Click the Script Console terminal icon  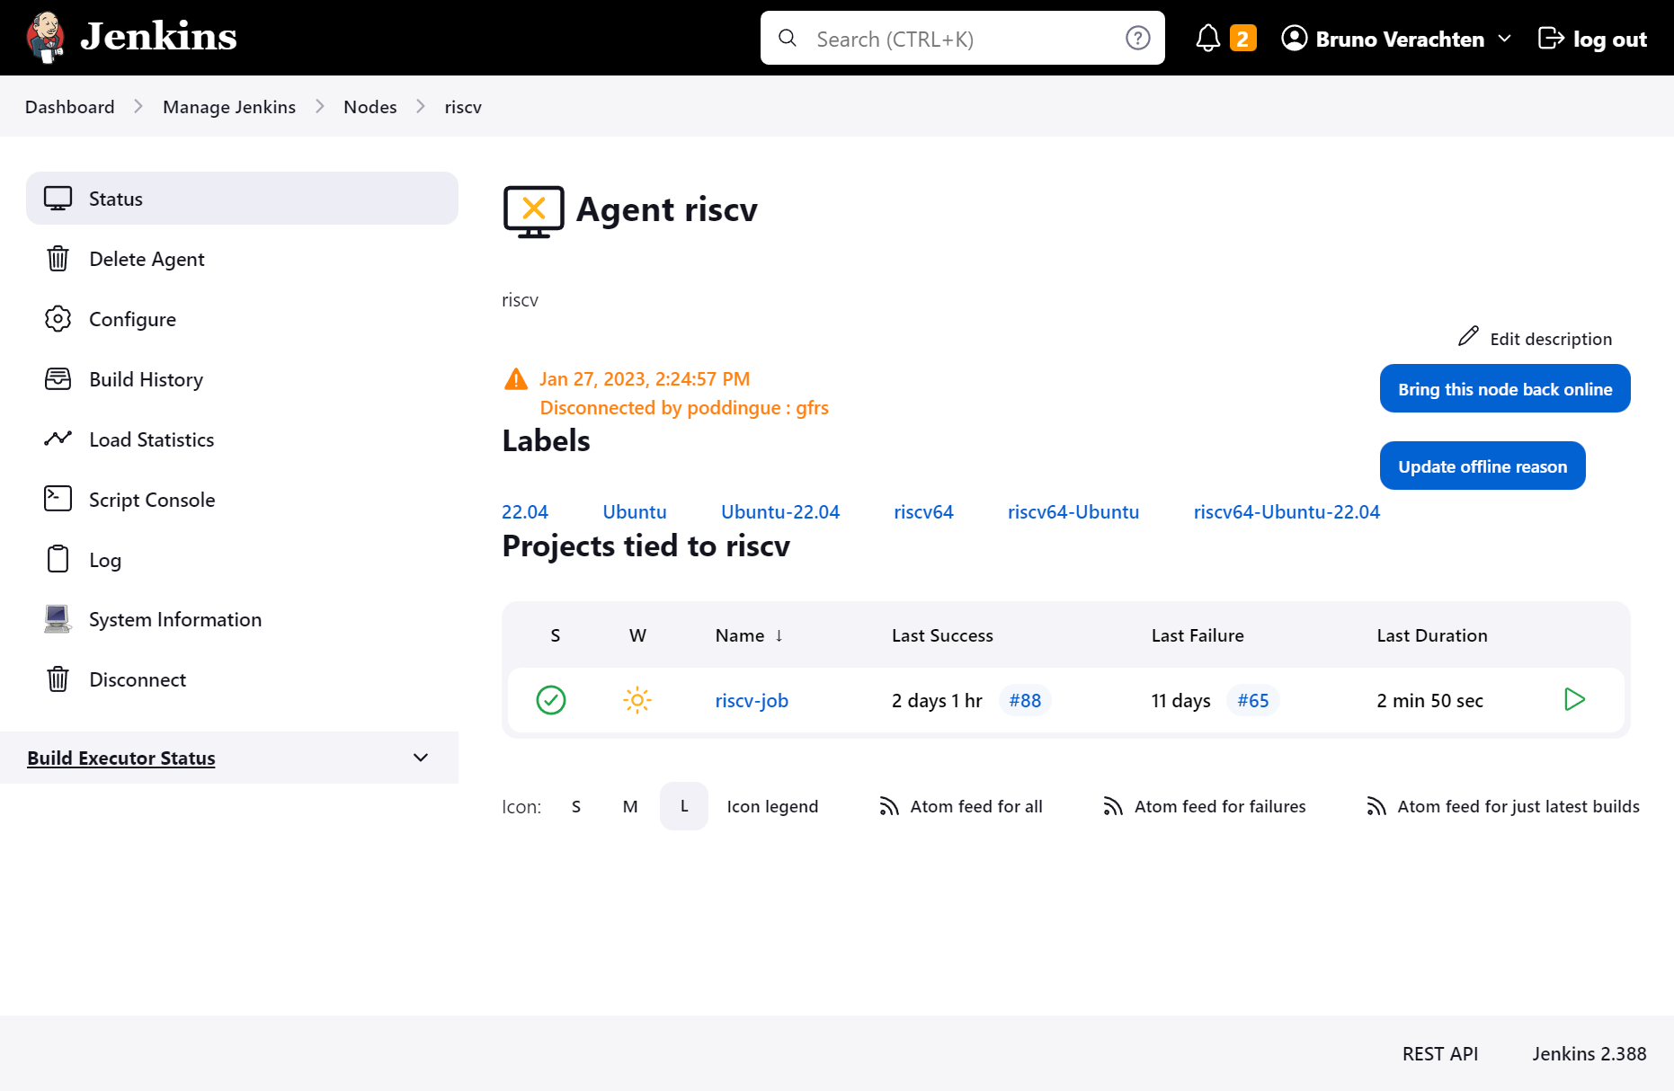[58, 499]
